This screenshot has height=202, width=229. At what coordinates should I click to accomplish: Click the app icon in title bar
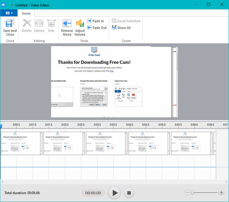tap(3, 5)
